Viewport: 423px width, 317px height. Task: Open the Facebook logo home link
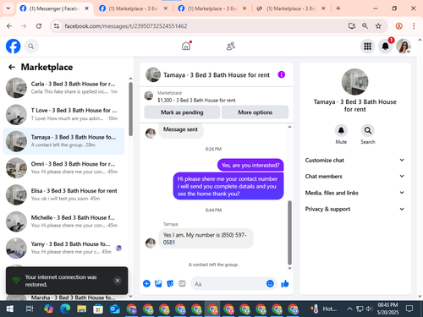pos(13,46)
